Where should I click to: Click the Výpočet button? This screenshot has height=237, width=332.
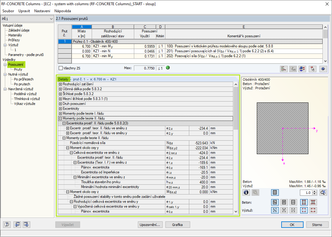tap(68, 225)
